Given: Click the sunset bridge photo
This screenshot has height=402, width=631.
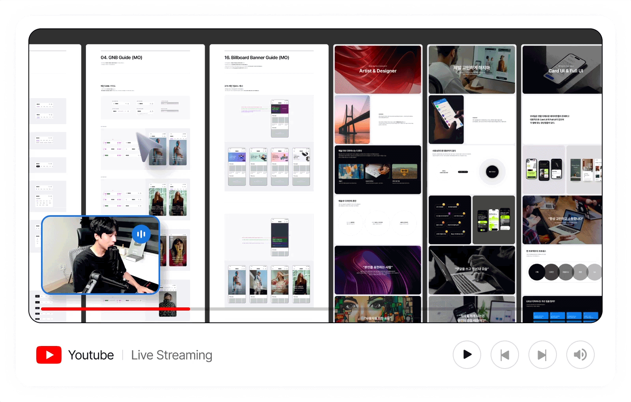Looking at the screenshot, I should [352, 119].
